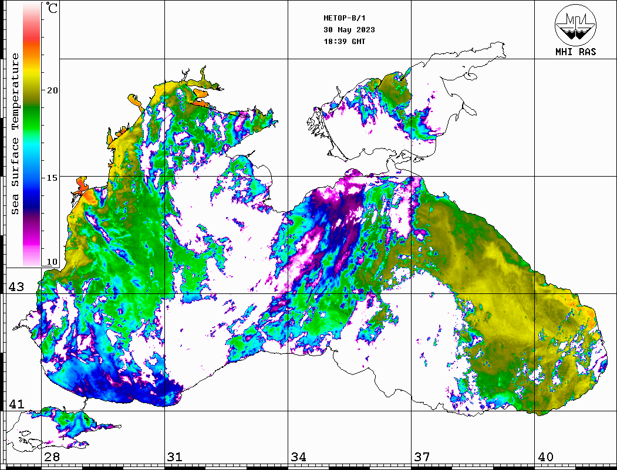Click the 'METOP-B/1' satellite label

point(344,18)
